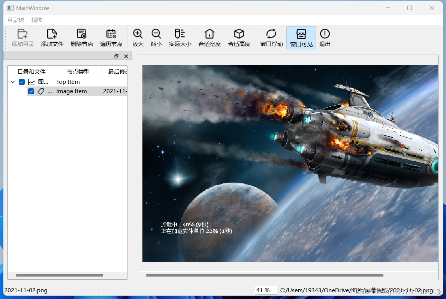Click the 遍历节点 (Traverse Nodes) toolbar icon

tap(111, 38)
